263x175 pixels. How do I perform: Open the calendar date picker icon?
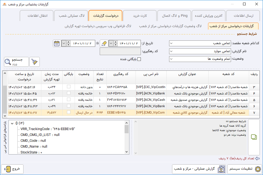coord(57,43)
